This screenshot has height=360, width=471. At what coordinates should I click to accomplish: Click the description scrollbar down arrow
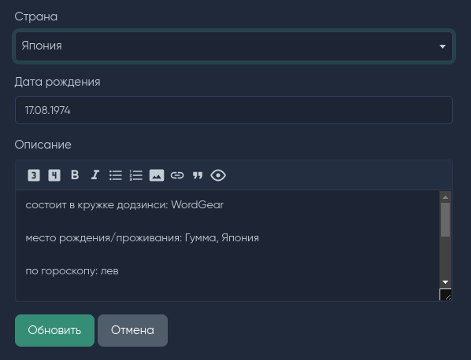(x=446, y=282)
